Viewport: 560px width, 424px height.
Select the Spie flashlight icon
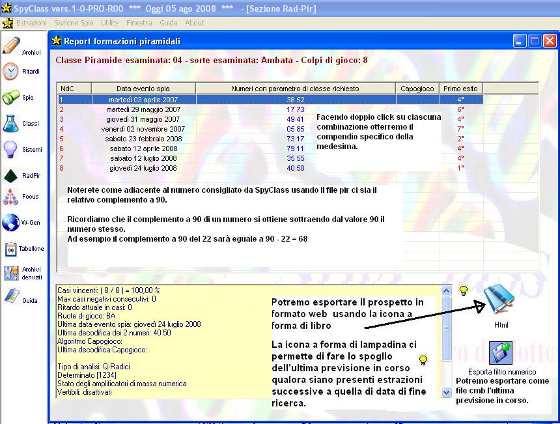point(10,97)
